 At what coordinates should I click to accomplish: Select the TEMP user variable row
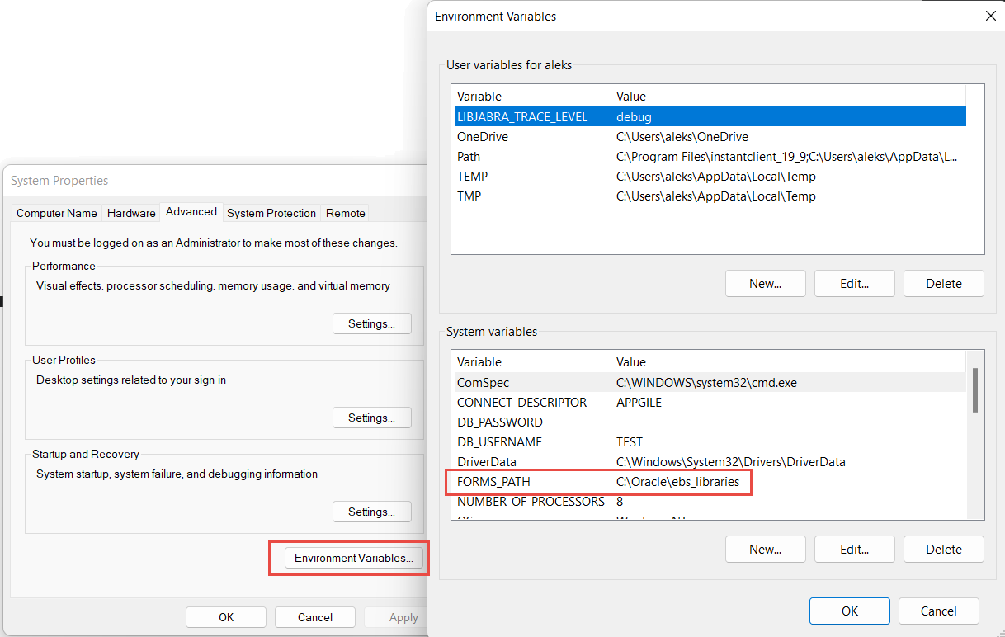pyautogui.click(x=710, y=177)
